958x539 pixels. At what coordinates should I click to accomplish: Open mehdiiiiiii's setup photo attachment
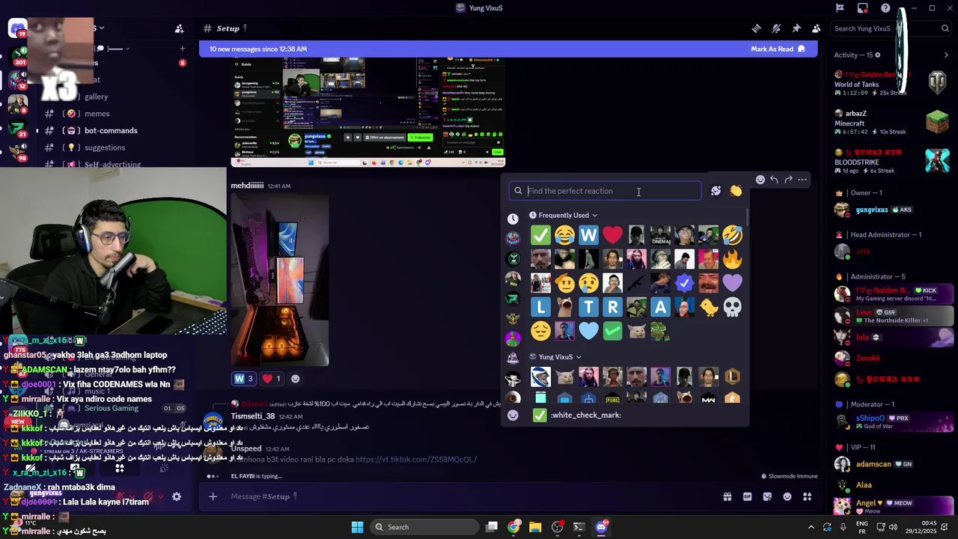coord(280,279)
